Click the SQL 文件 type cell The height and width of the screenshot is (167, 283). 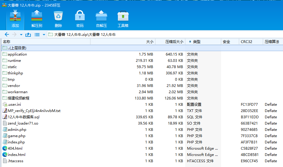tap(194, 117)
